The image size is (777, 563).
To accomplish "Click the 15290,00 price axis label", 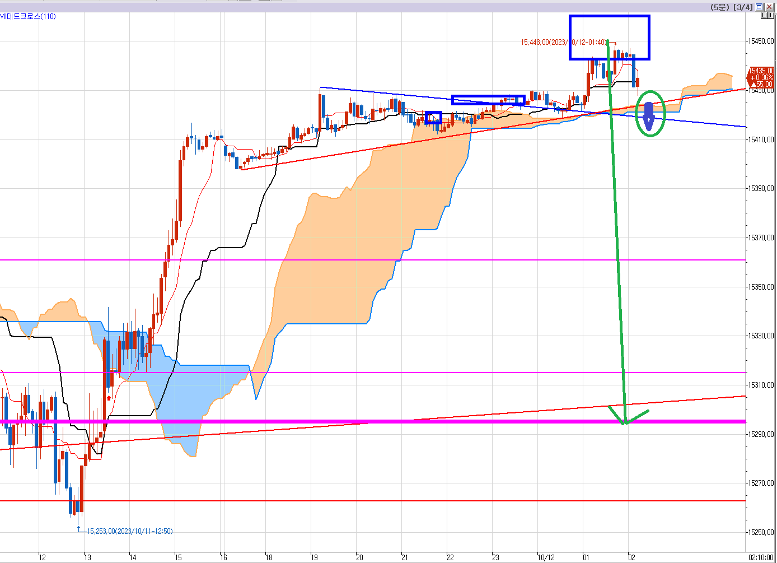I will point(761,434).
